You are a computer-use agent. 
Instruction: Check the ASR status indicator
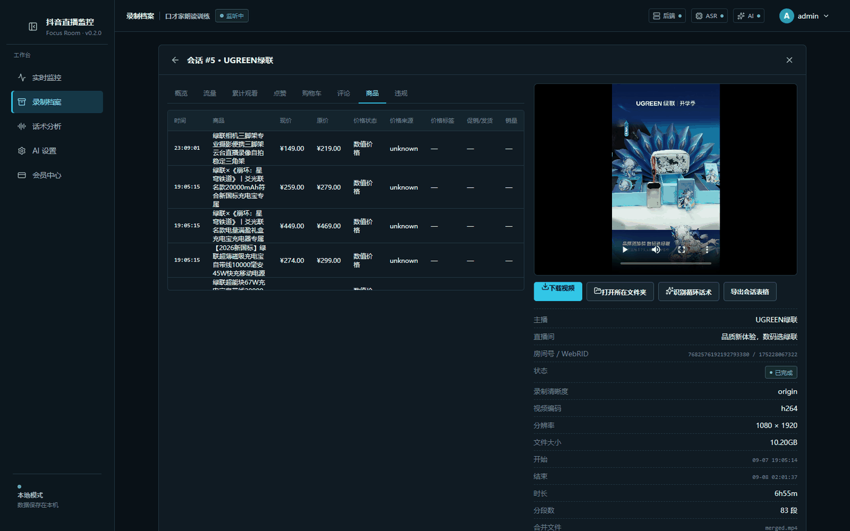click(x=709, y=16)
